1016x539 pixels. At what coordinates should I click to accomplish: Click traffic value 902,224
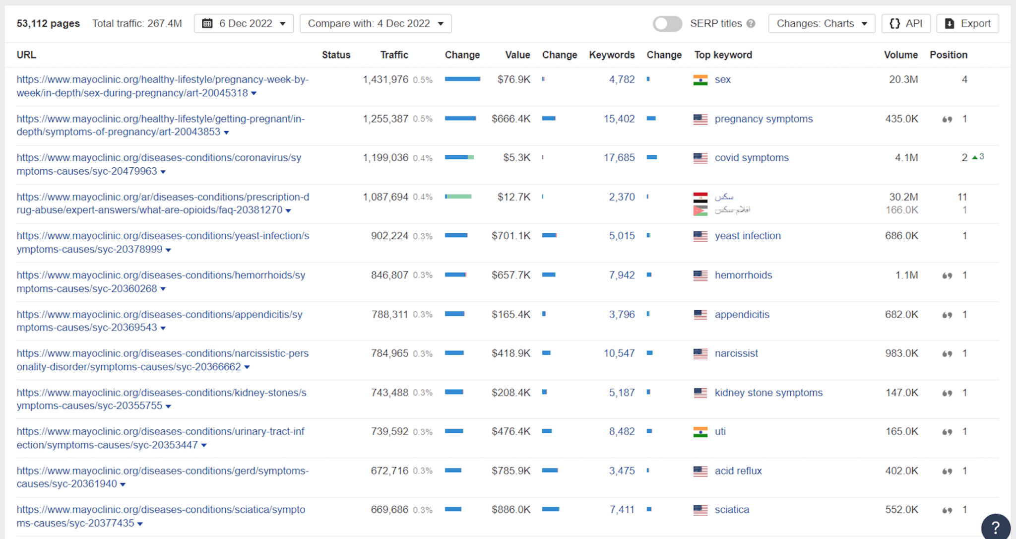pos(389,236)
